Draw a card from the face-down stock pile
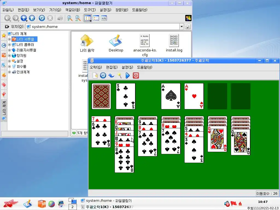 [101, 96]
